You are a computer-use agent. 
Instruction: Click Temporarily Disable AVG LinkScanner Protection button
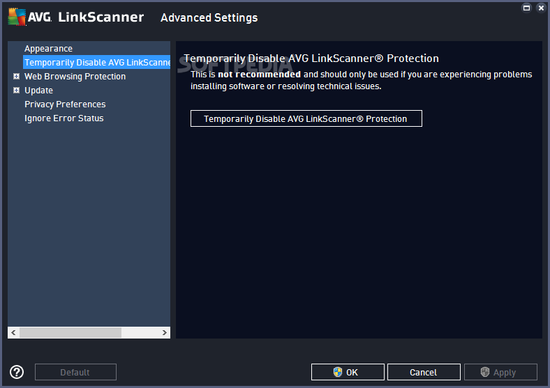[306, 118]
